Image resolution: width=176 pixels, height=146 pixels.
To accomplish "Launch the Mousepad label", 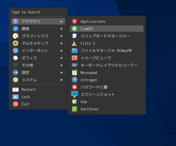I will pyautogui.click(x=89, y=72).
